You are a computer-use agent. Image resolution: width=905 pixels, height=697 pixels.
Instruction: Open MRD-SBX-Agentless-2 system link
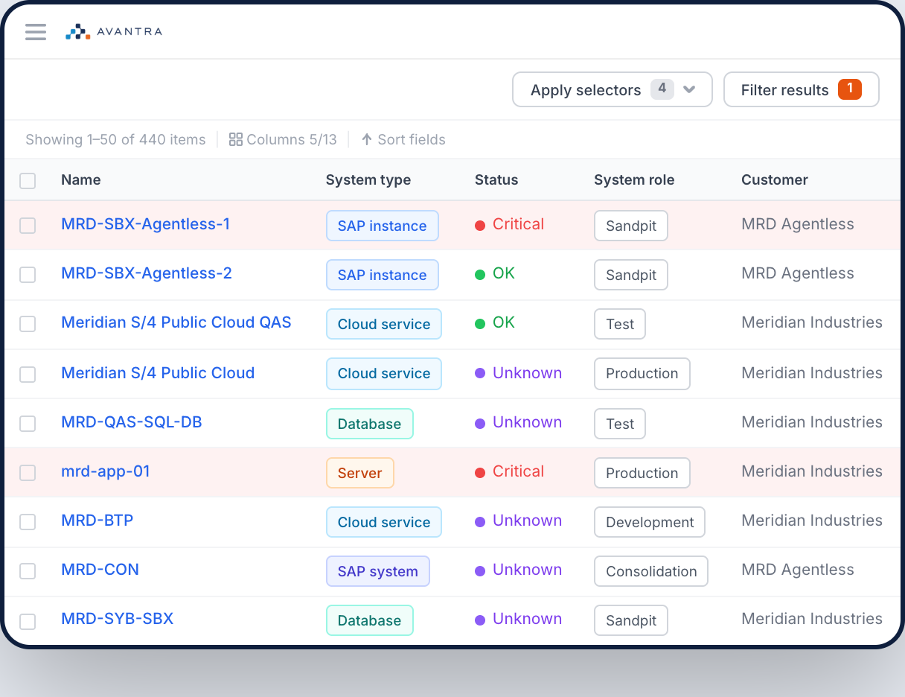click(147, 273)
